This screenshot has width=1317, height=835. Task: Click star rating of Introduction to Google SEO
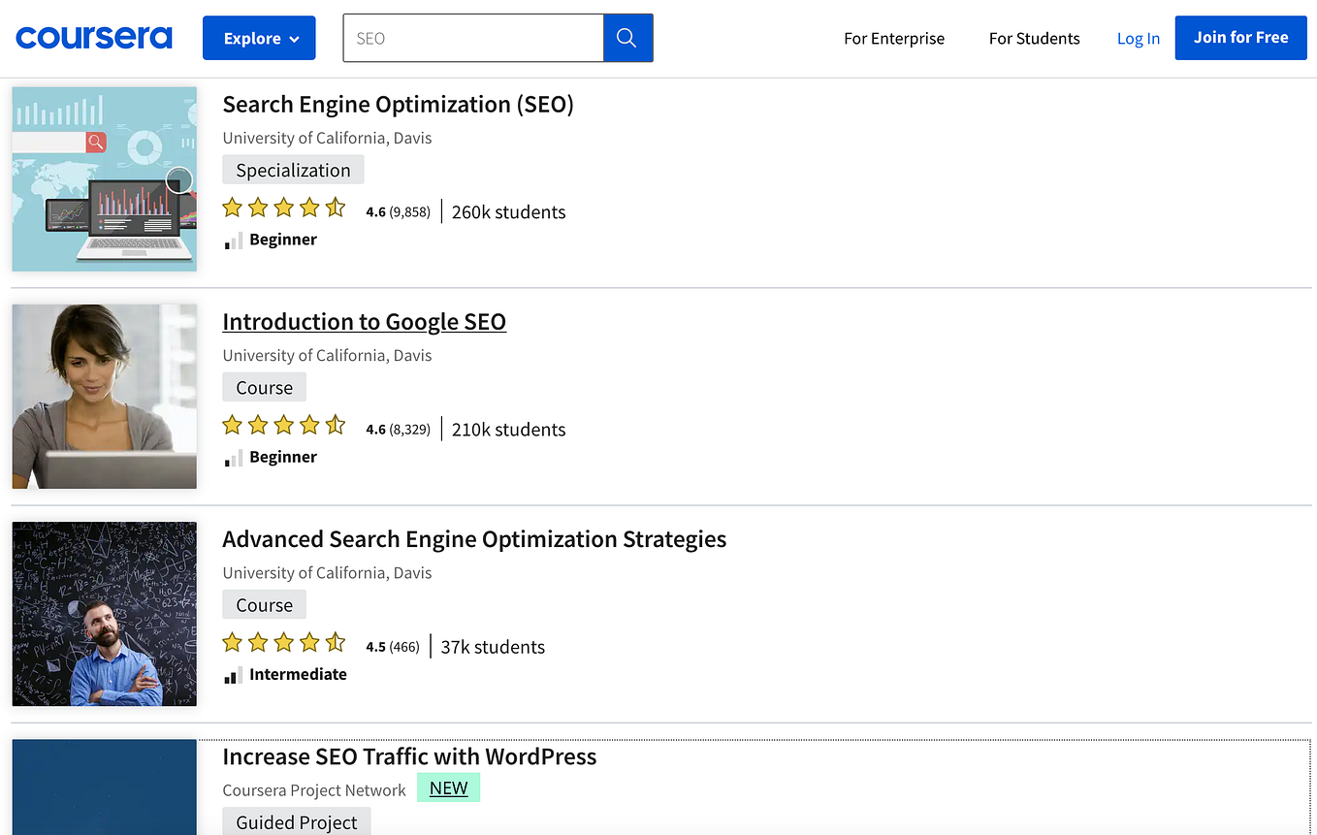(x=284, y=425)
